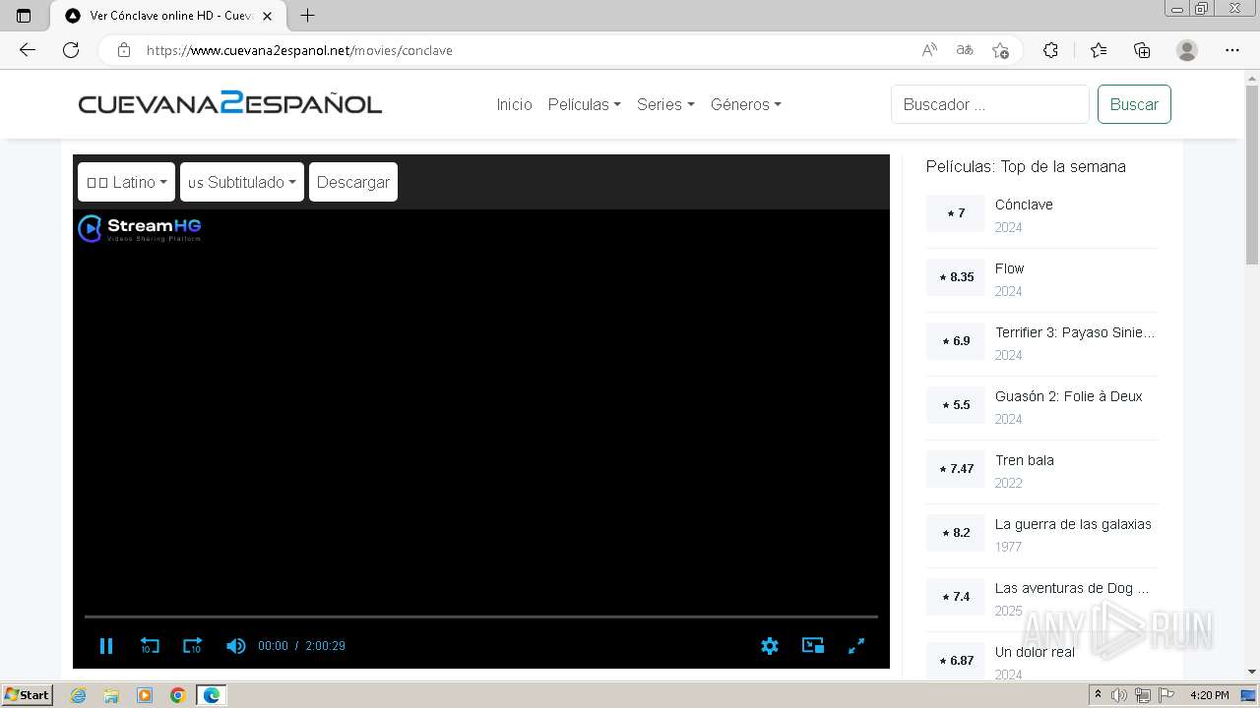Go back to previous page
This screenshot has height=708, width=1260.
click(x=28, y=50)
